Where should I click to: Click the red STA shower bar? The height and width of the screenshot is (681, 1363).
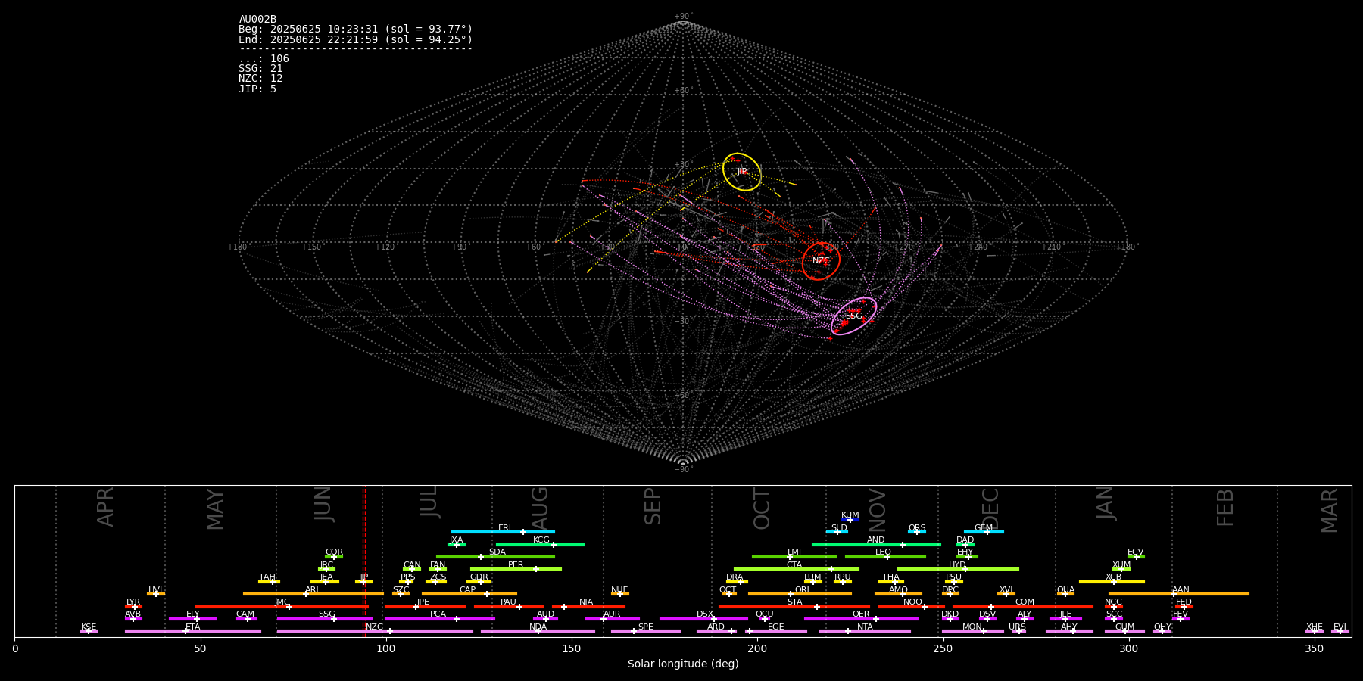(794, 607)
